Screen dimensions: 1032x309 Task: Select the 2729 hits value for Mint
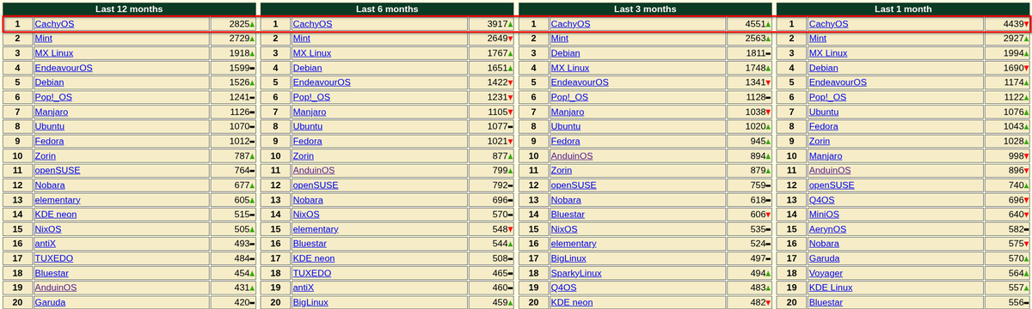pyautogui.click(x=239, y=39)
